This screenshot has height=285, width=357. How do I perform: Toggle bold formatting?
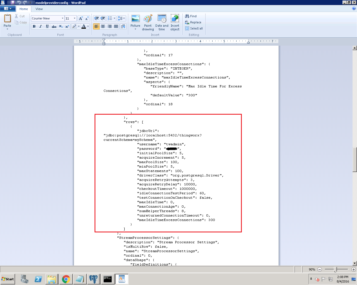pyautogui.click(x=34, y=26)
